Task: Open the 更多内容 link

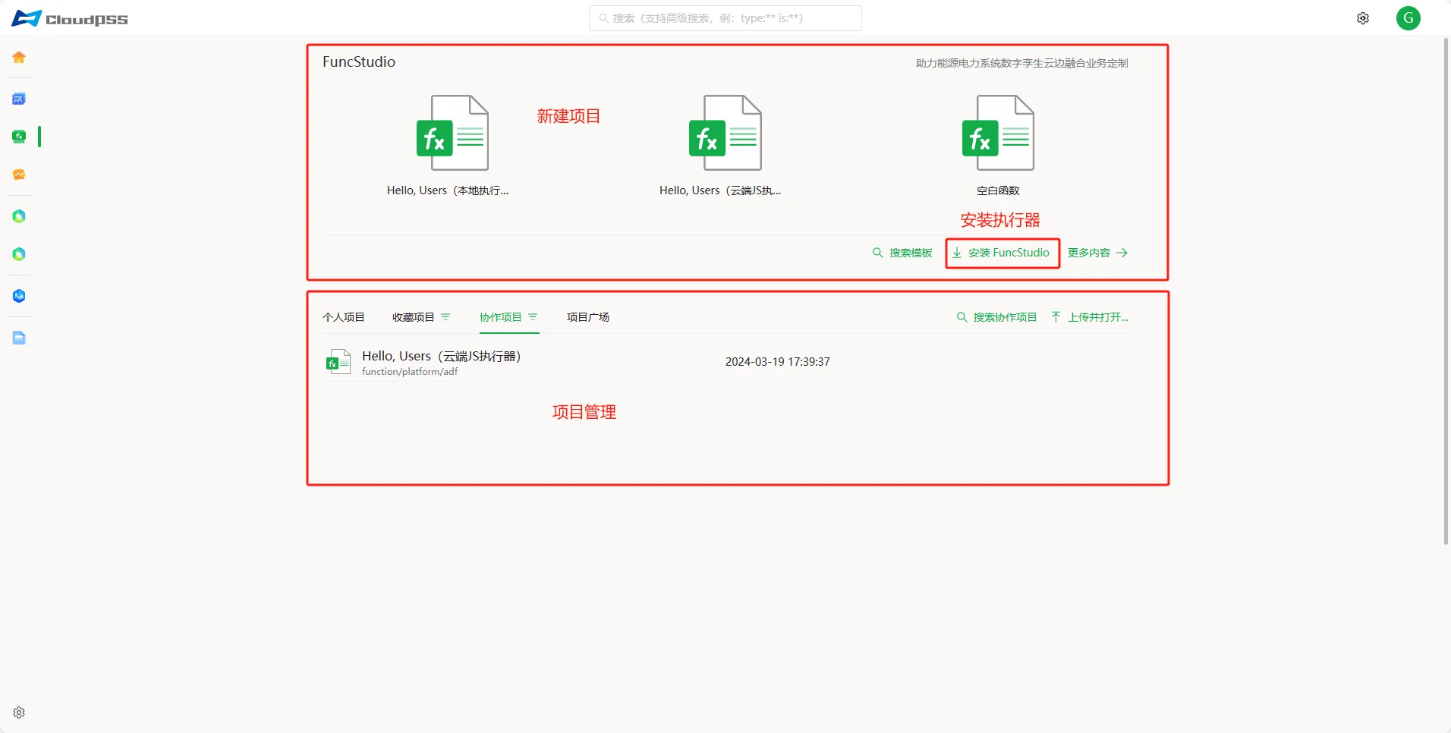Action: click(x=1097, y=253)
